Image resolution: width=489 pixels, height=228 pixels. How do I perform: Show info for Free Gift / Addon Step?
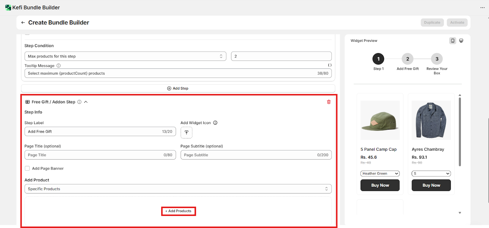point(79,102)
